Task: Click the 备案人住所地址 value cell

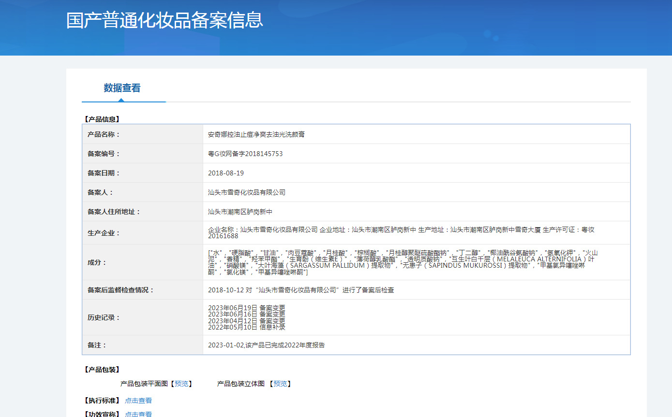Action: [417, 212]
